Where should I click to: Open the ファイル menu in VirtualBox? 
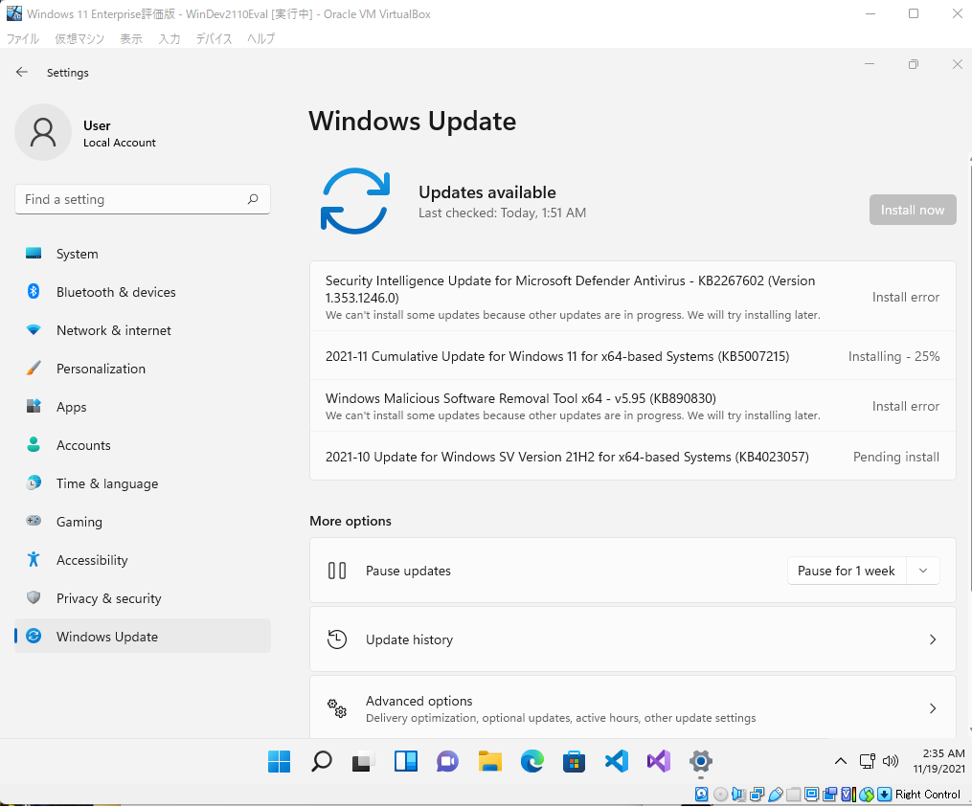22,38
